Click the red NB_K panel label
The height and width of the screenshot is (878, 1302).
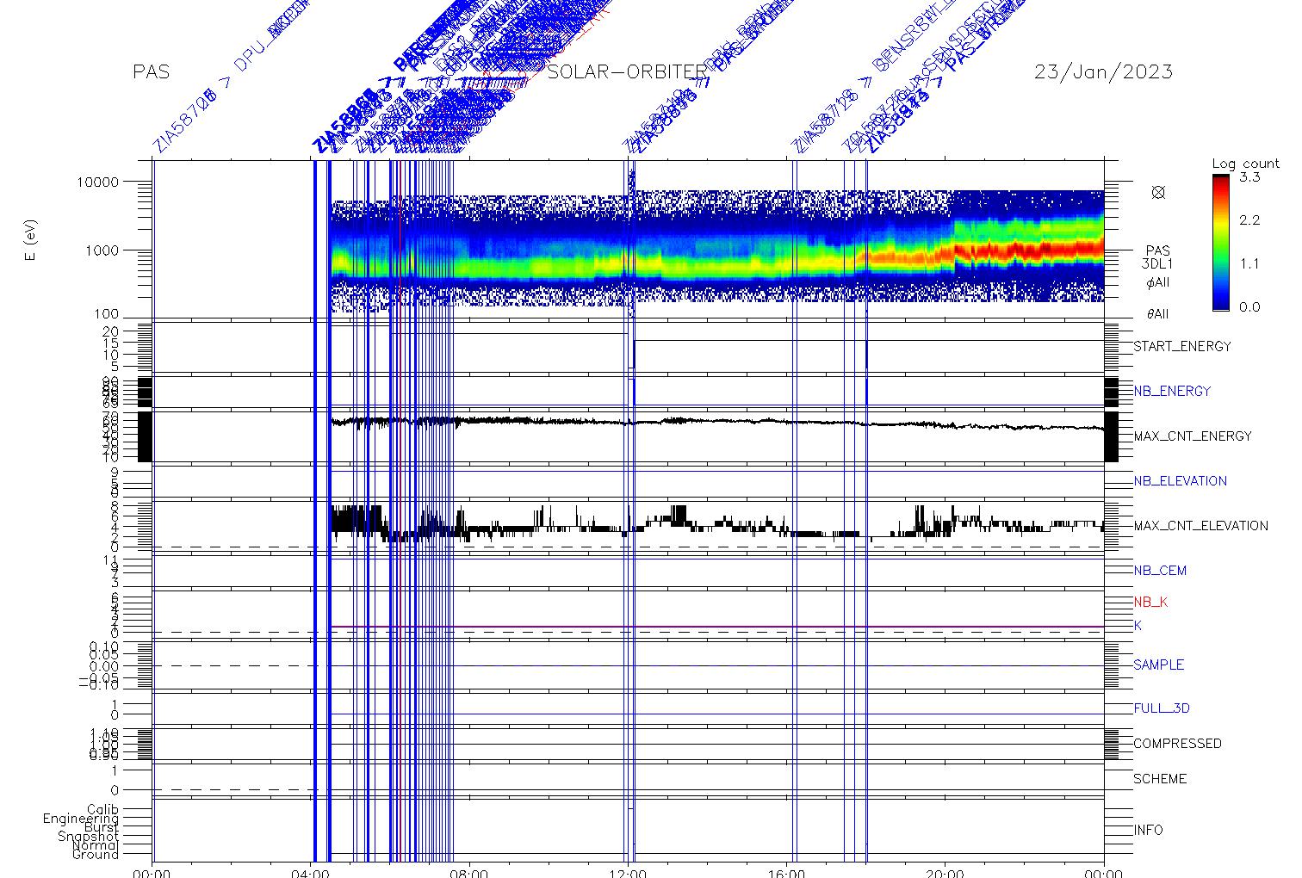pyautogui.click(x=1150, y=602)
